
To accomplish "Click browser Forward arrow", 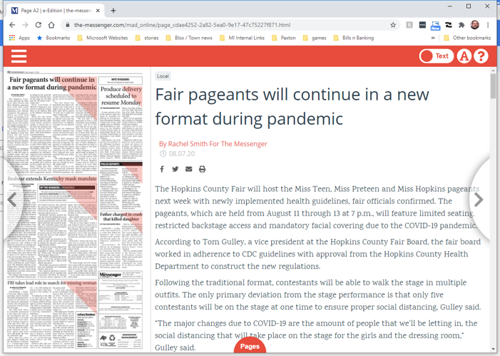I will [25, 25].
